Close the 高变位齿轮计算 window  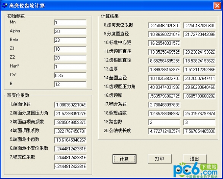pyautogui.click(x=217, y=6)
